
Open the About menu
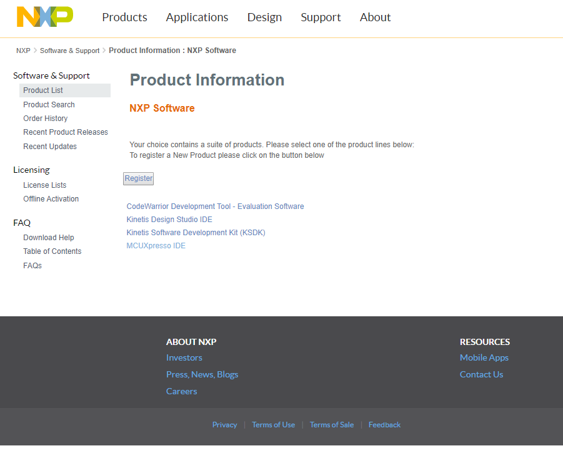coord(375,17)
